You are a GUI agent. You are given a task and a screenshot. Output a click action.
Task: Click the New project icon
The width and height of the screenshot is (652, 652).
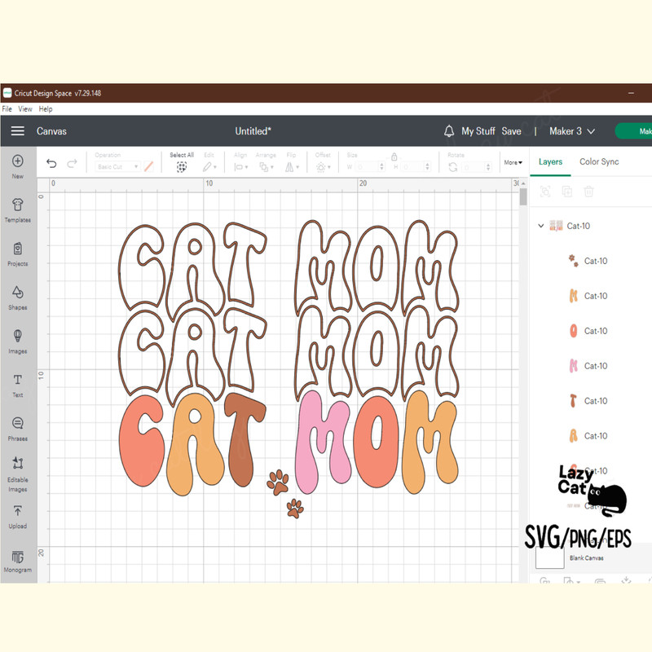coord(18,161)
